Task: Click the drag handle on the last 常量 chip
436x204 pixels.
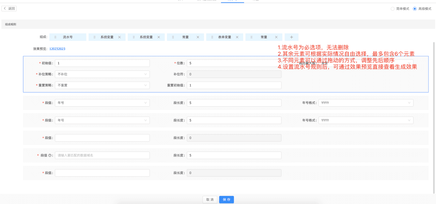Action: click(x=251, y=37)
